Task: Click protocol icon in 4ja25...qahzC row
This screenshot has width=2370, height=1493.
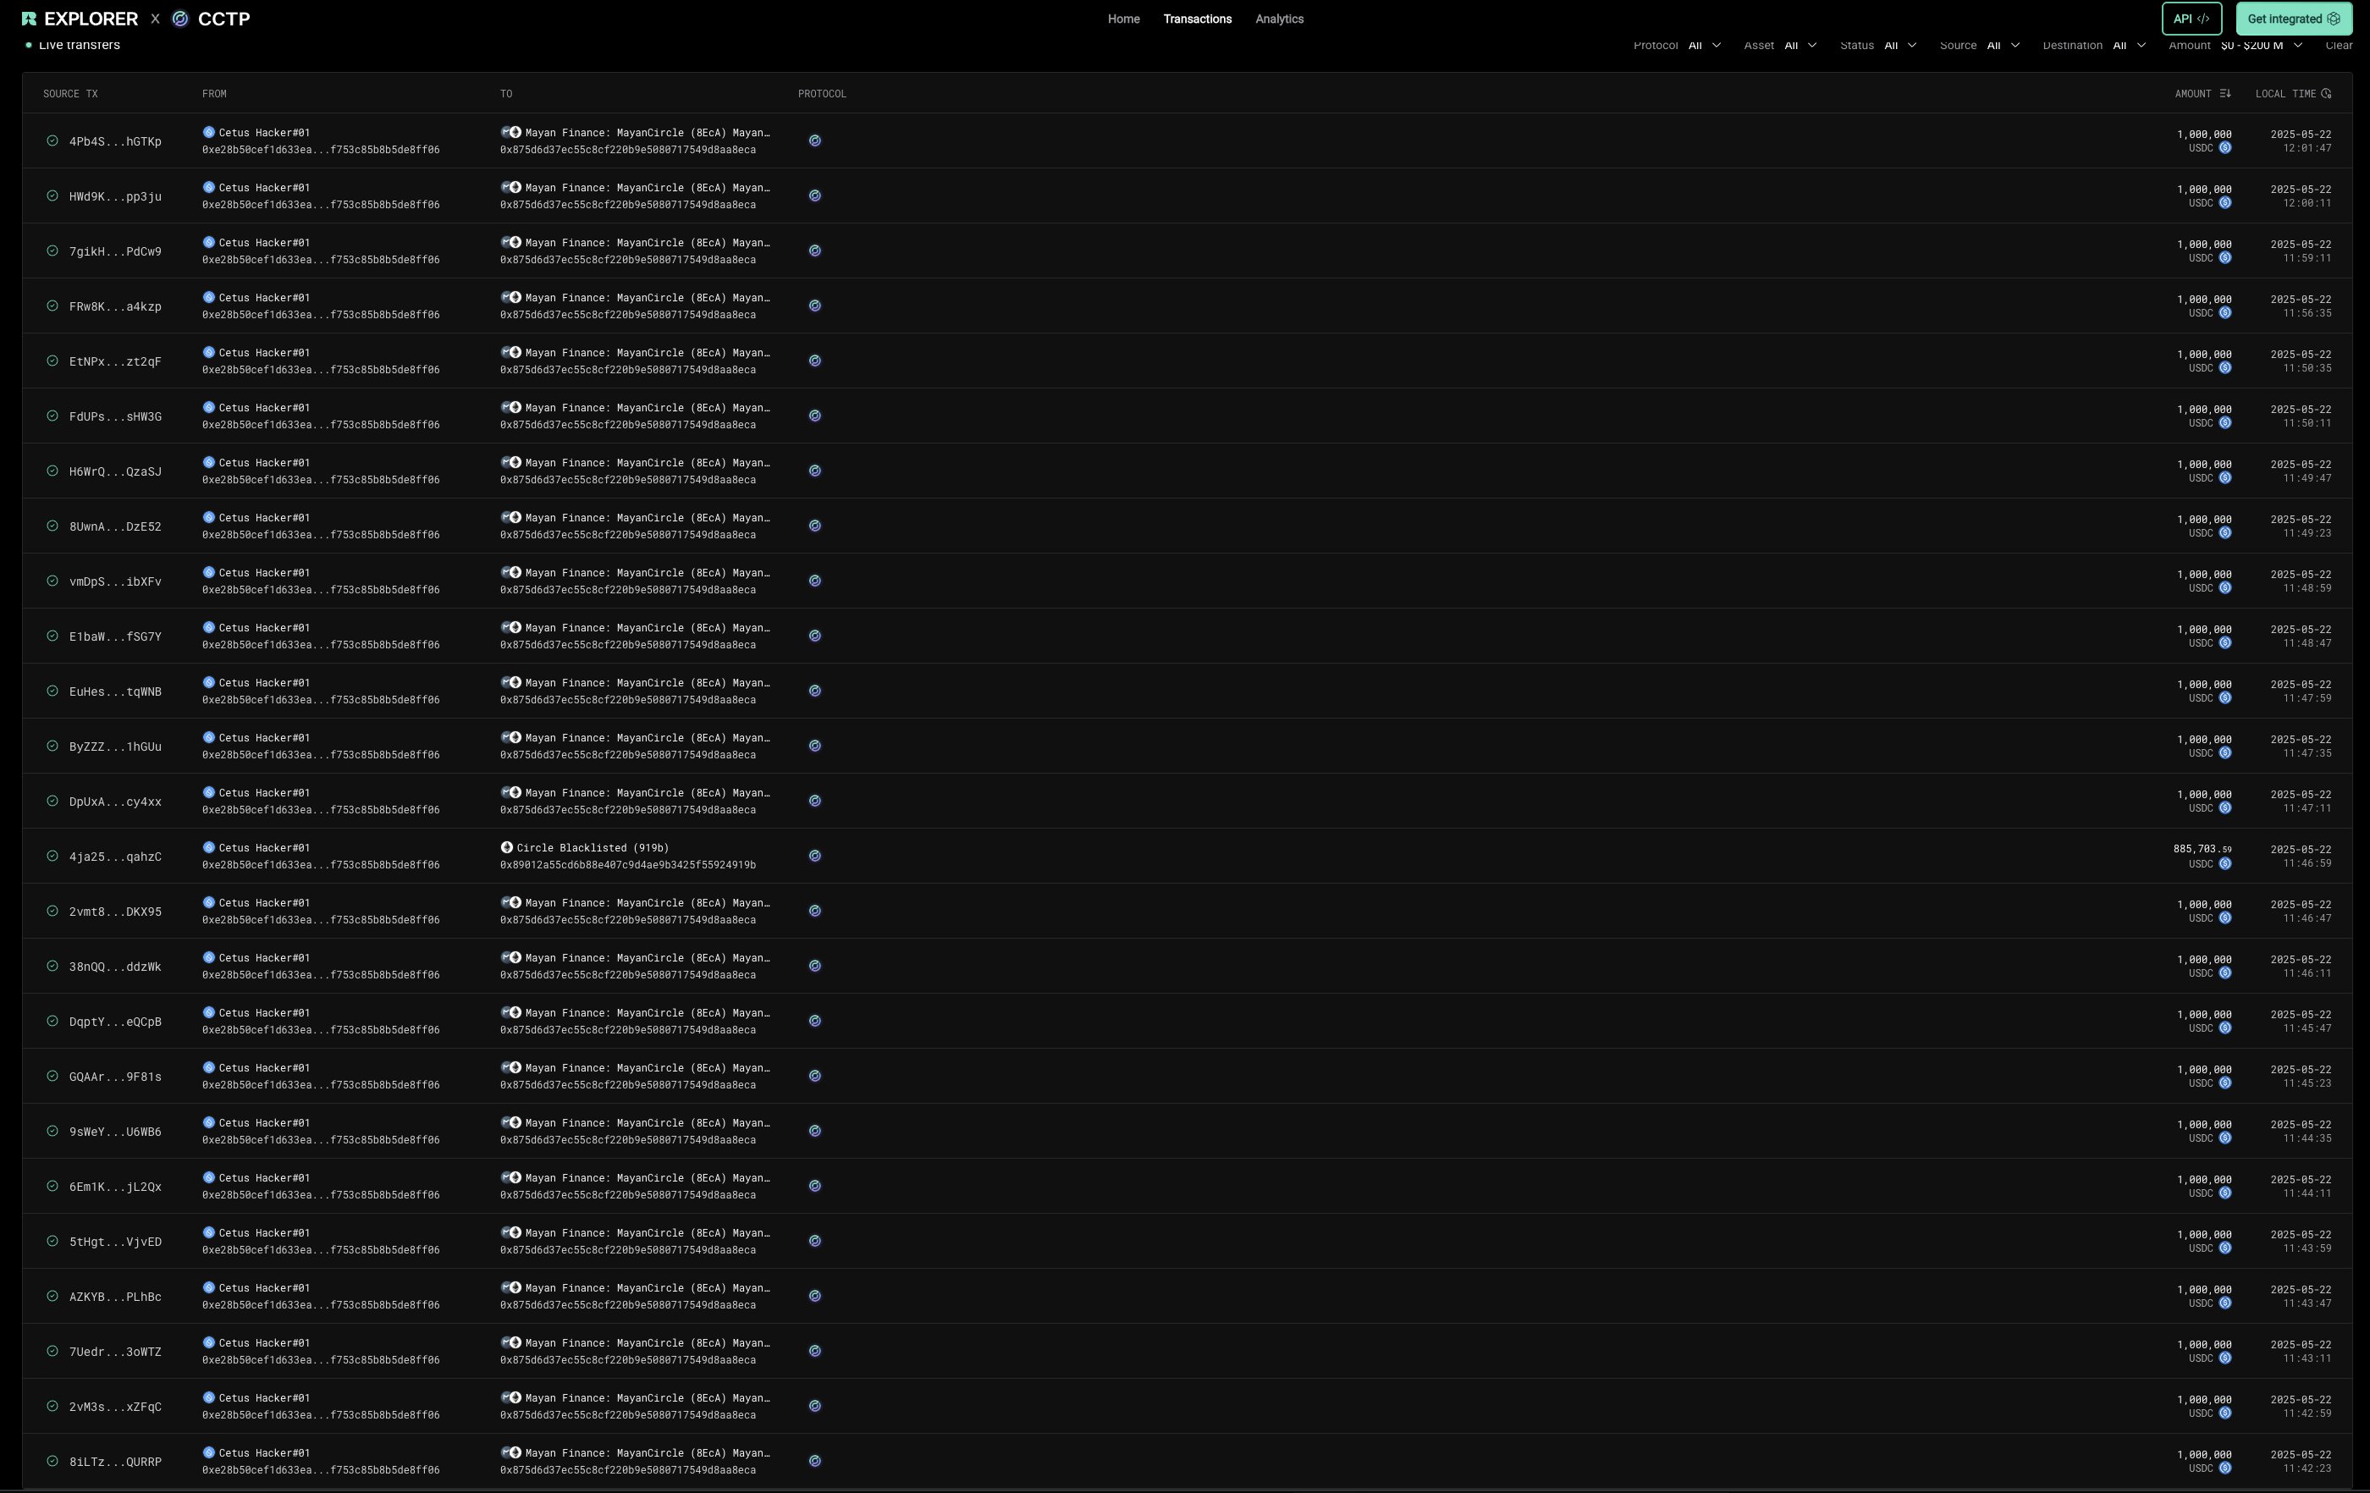Action: click(815, 857)
